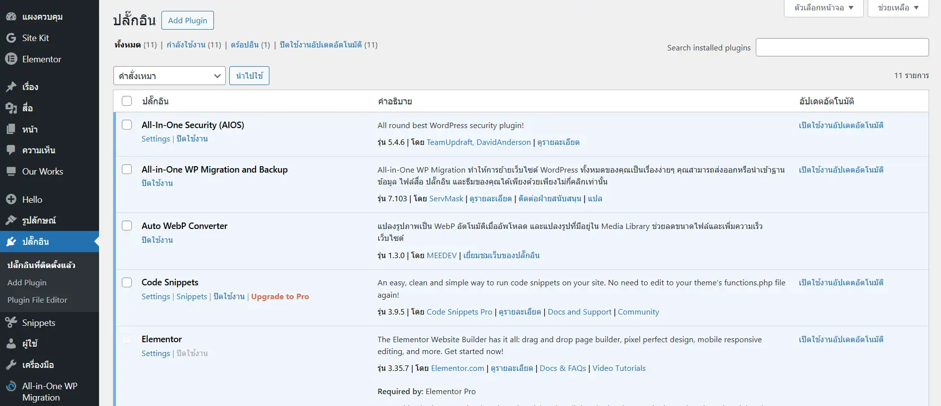Enable auto-updates for Elementor
Viewport: 941px width, 406px height.
pos(841,339)
